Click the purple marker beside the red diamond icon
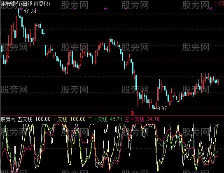The image size is (224, 173). 211,8
